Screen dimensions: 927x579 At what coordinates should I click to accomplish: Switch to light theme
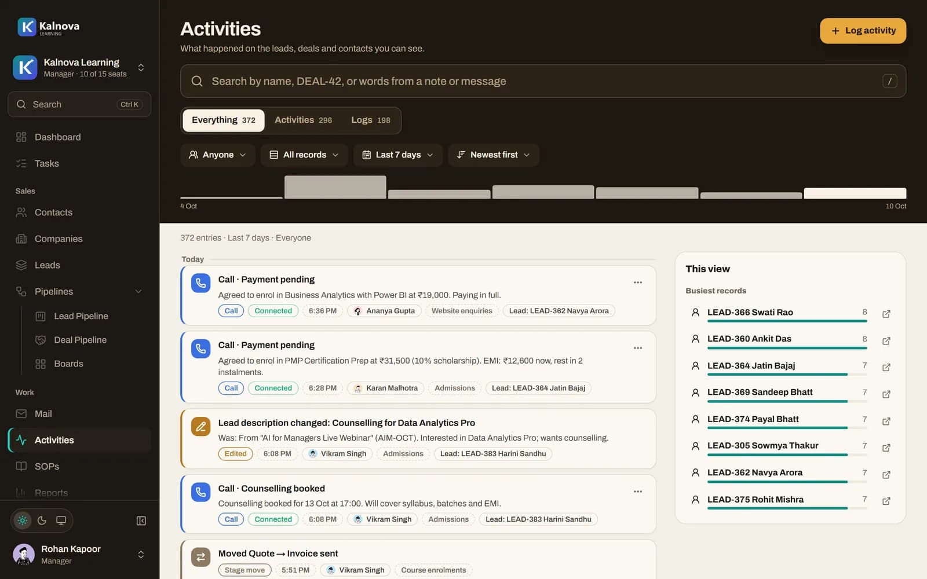coord(23,521)
